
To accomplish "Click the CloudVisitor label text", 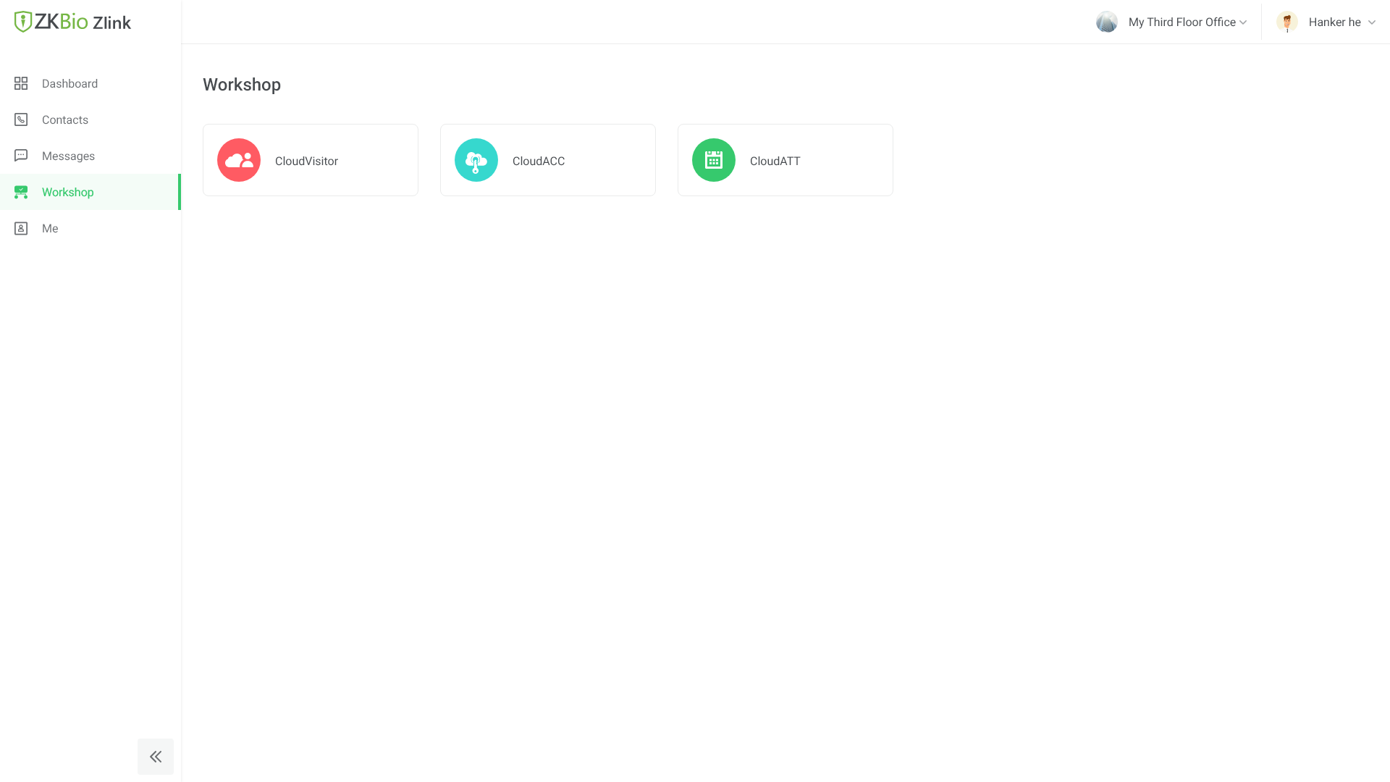I will (306, 161).
